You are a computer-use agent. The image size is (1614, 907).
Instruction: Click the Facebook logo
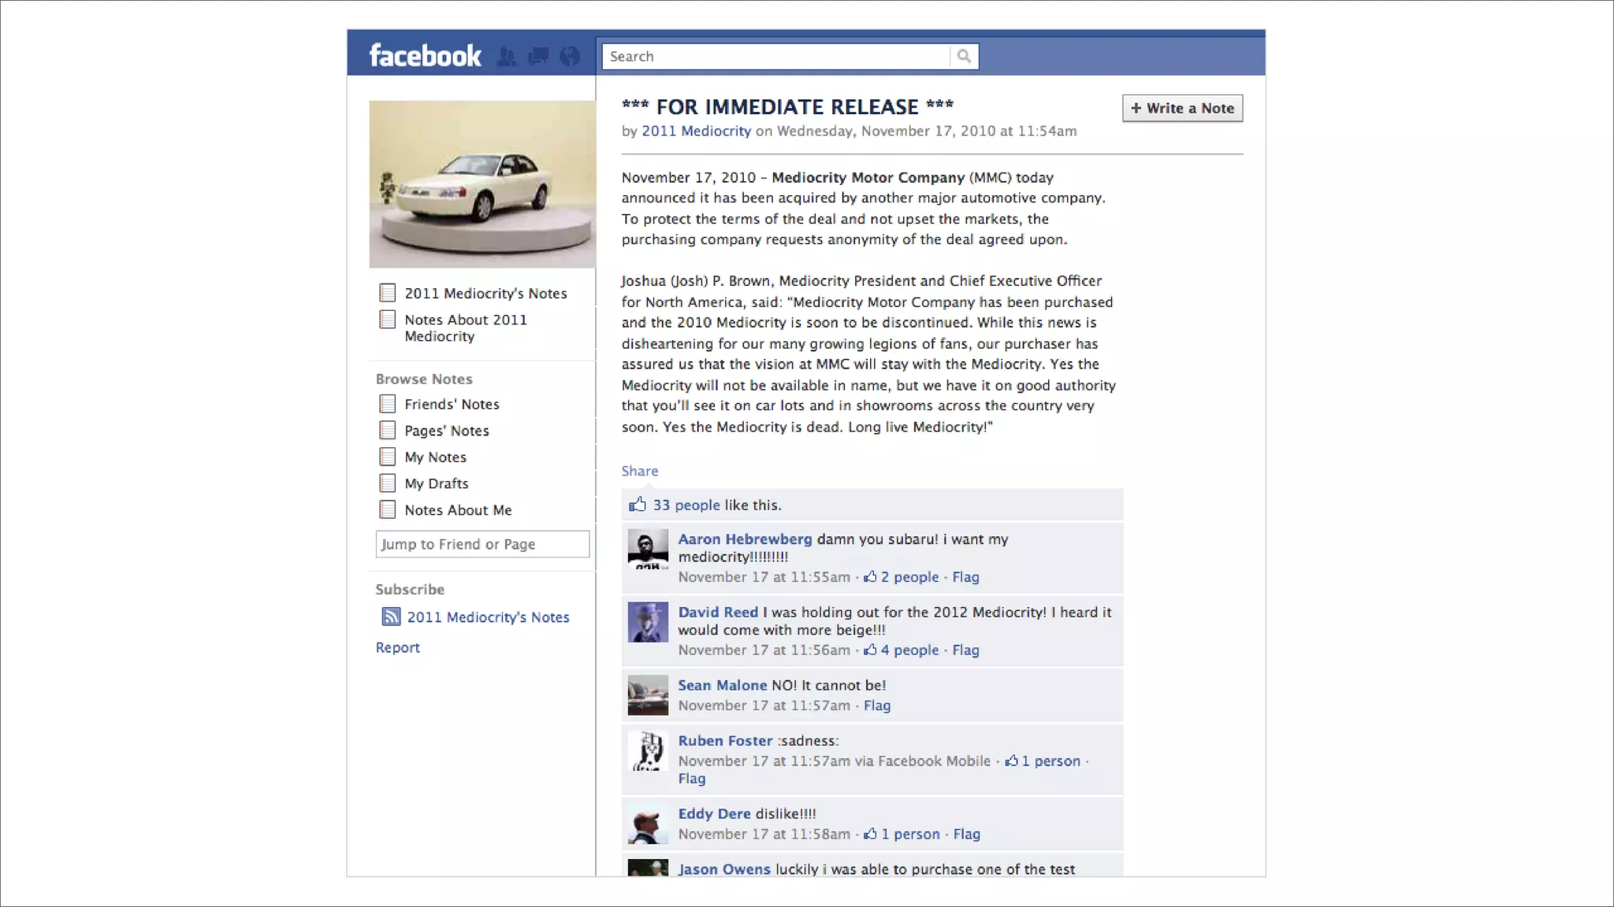tap(425, 56)
